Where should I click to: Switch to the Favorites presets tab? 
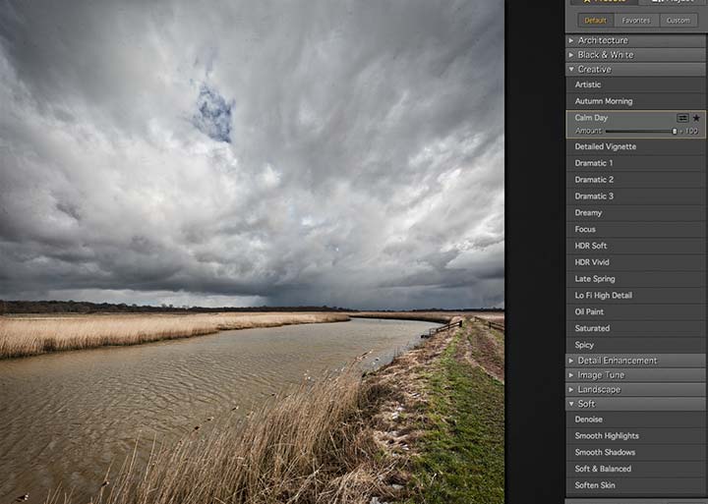636,21
